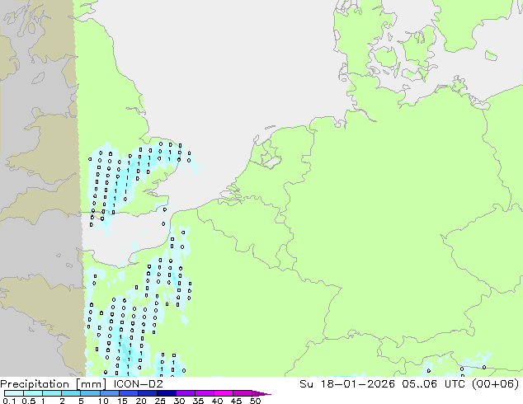The height and width of the screenshot is (404, 523).
Task: Pick the legend swatch between 0.1 and 0.5
Action: (x=14, y=393)
